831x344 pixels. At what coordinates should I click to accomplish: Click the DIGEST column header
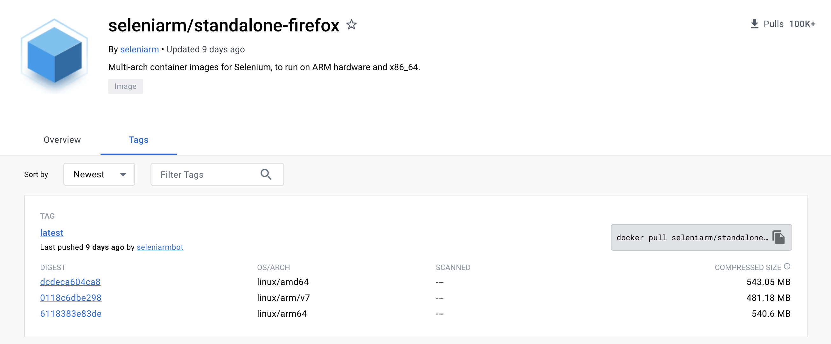point(52,268)
